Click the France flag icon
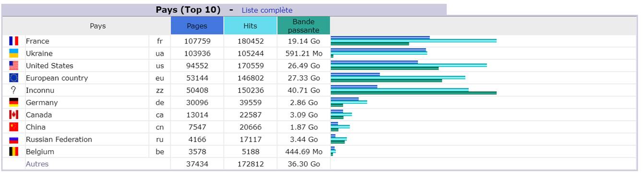The image size is (643, 180). pos(13,41)
